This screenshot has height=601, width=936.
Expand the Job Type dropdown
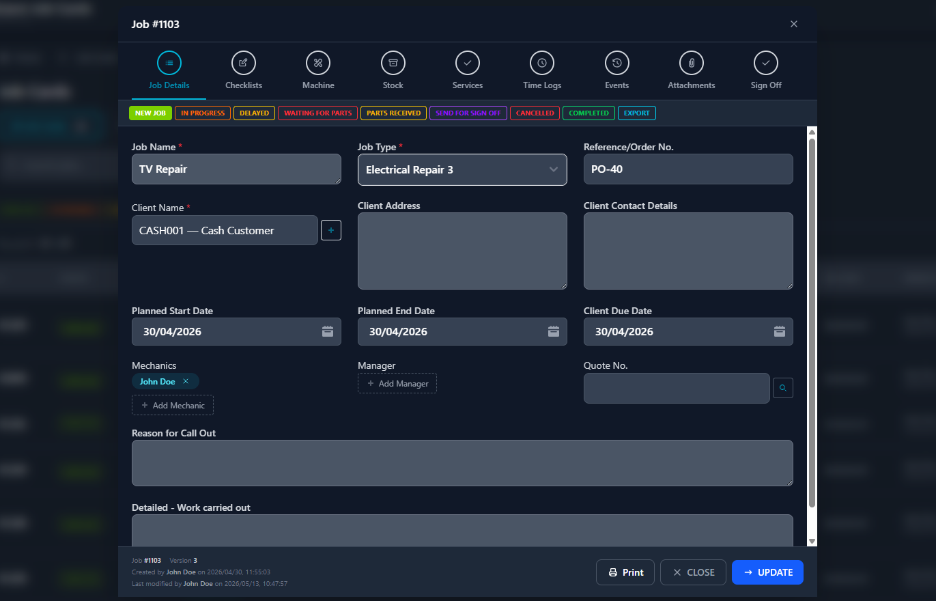pos(462,169)
